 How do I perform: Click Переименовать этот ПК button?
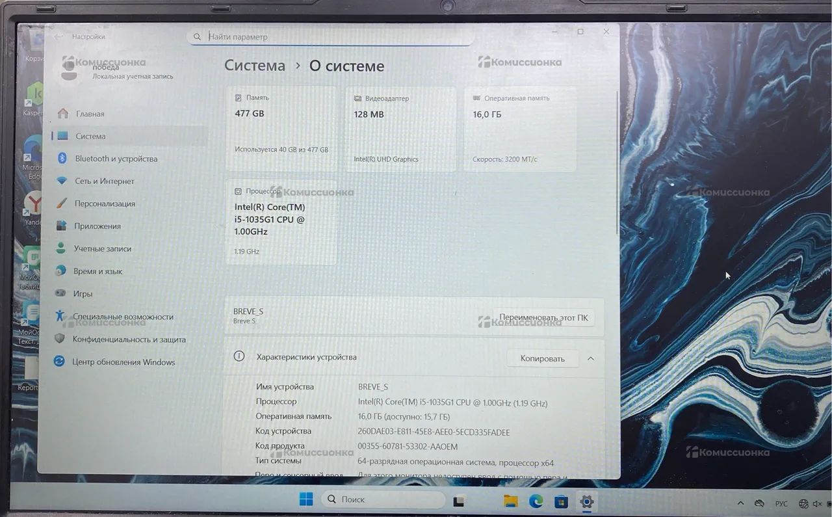tap(543, 318)
